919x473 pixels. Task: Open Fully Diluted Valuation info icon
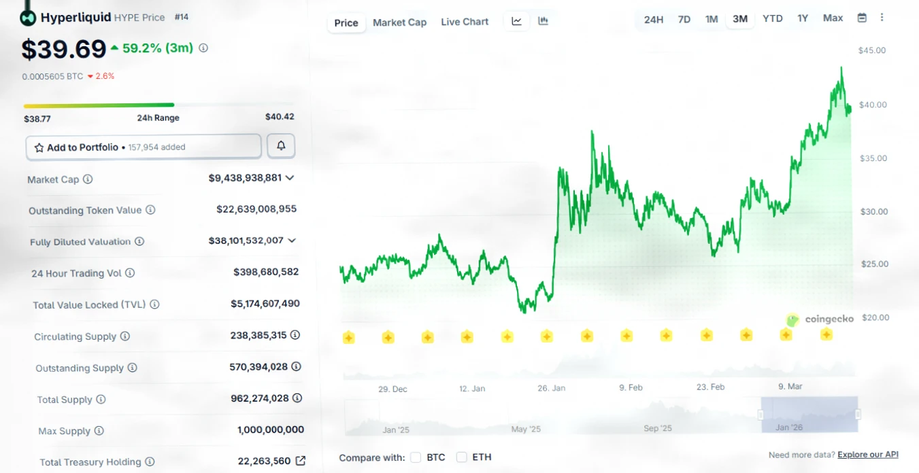(x=139, y=241)
